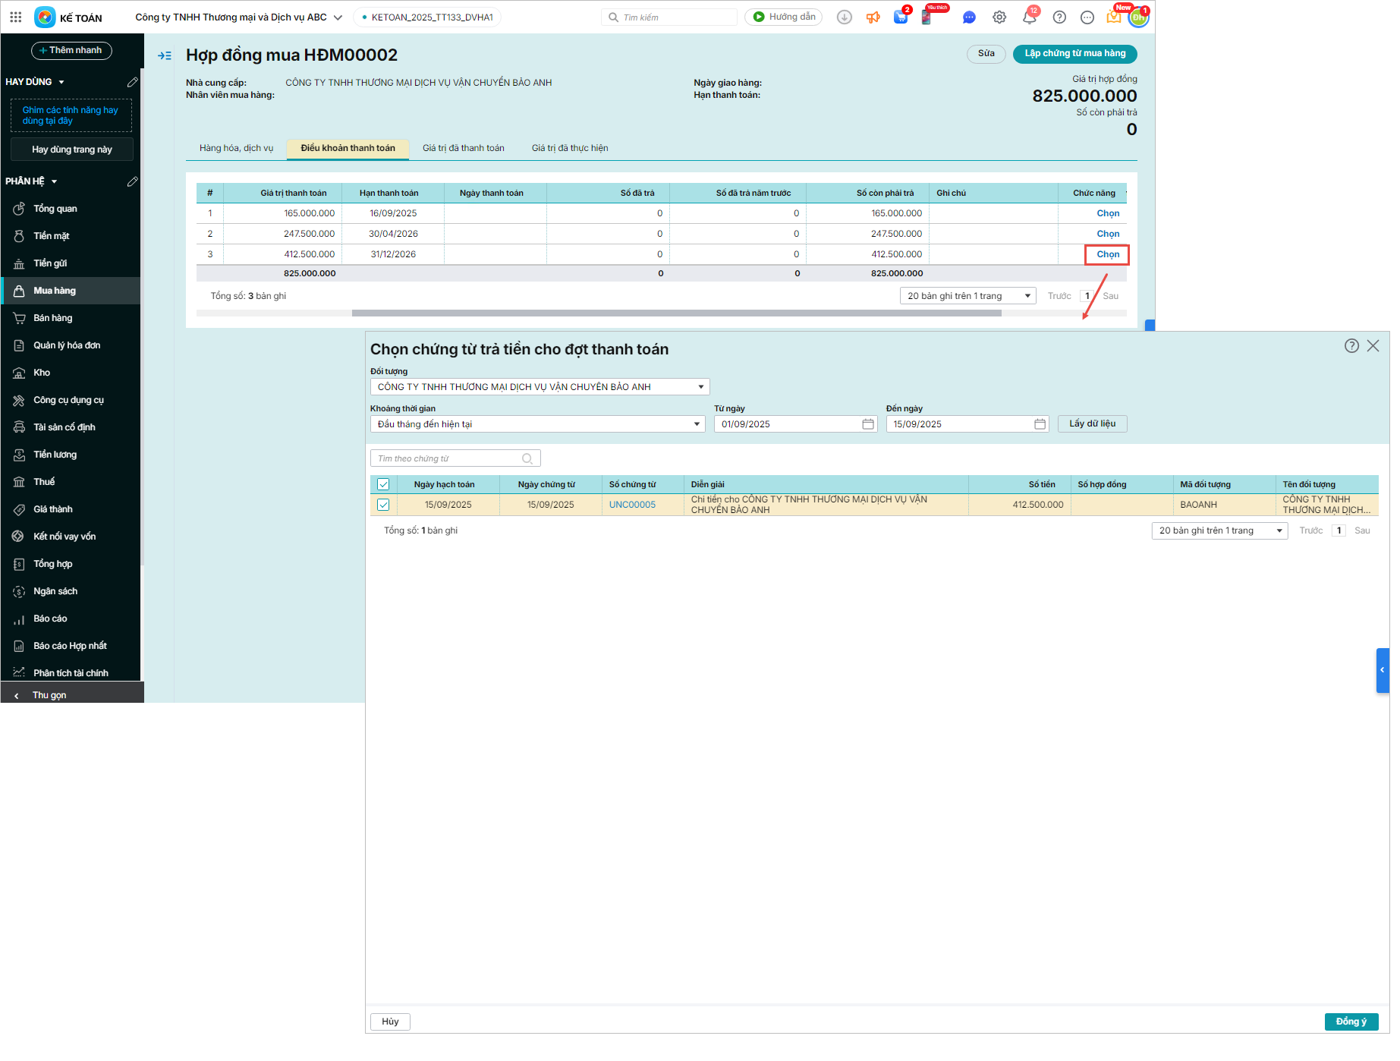Click the settings gear icon
This screenshot has width=1400, height=1061.
999,17
